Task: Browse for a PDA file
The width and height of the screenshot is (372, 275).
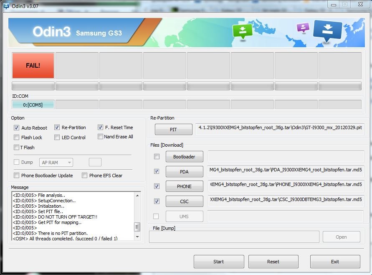Action: (185, 172)
